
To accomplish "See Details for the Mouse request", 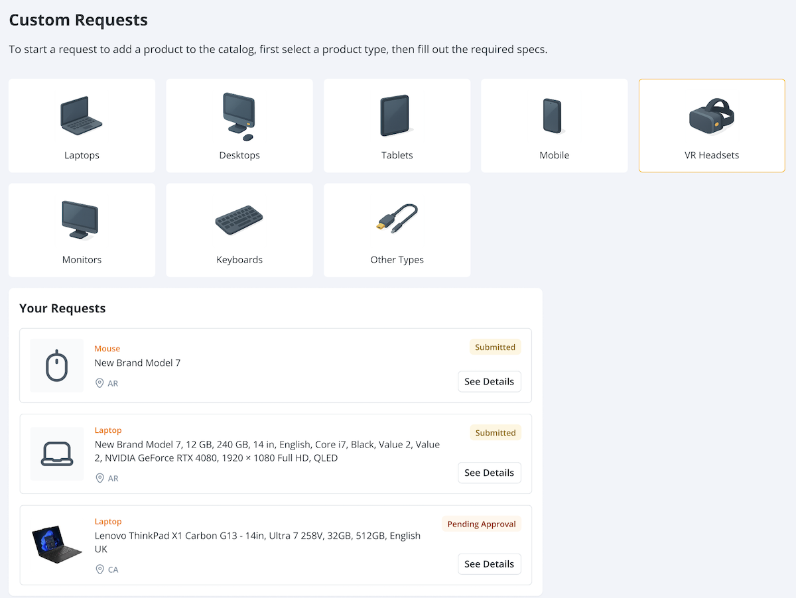I will point(489,382).
